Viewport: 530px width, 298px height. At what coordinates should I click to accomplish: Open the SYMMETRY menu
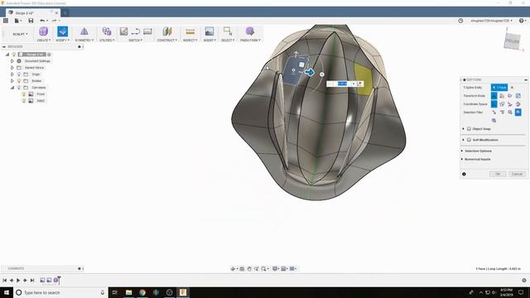pos(84,41)
